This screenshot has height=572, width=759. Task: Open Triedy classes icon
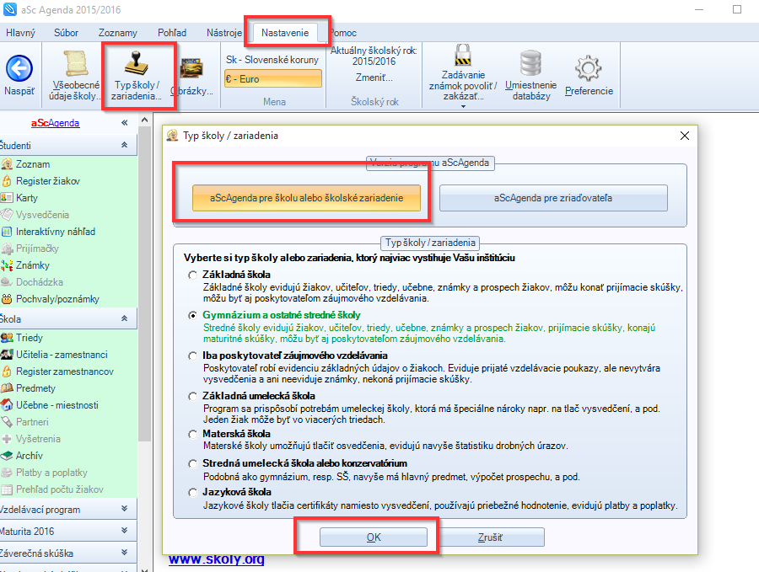[7, 338]
